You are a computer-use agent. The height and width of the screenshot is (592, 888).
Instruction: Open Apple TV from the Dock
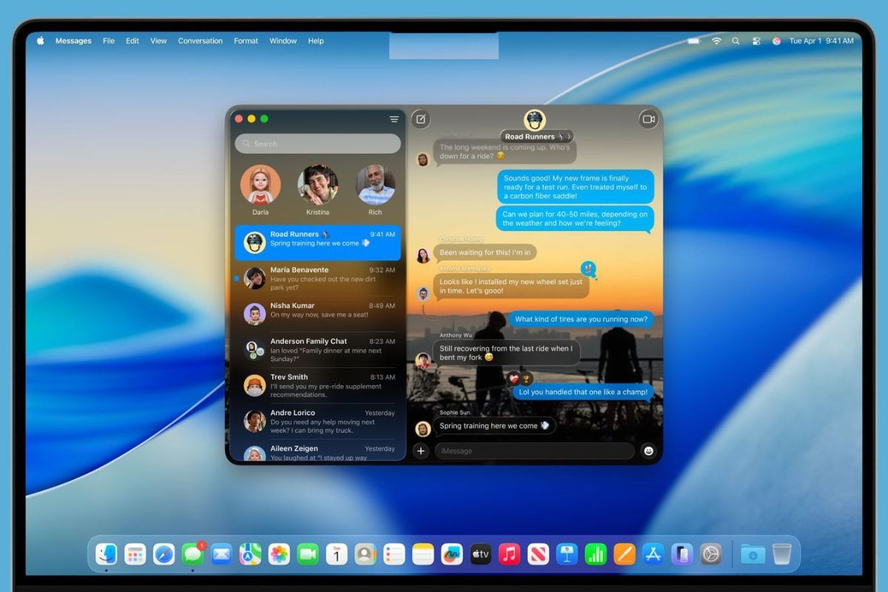coord(481,554)
